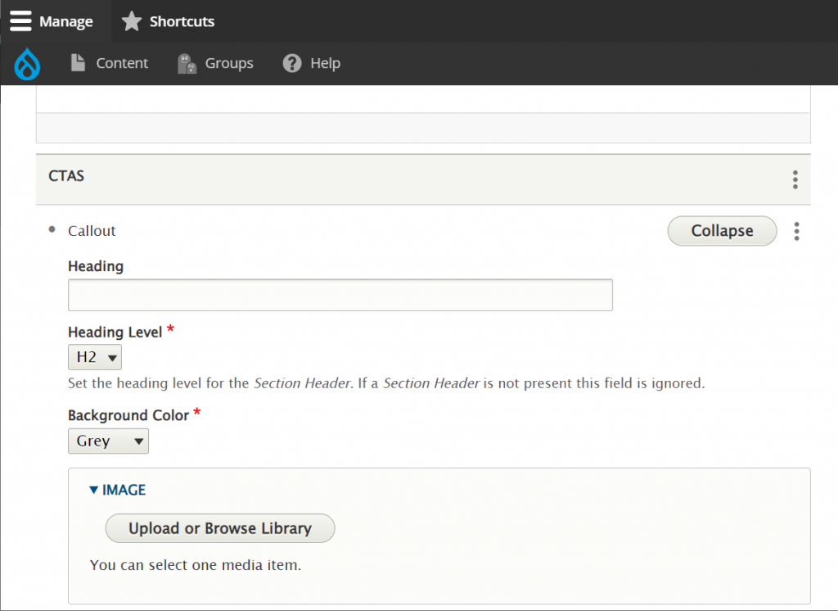Open the Content menu item

pos(122,63)
